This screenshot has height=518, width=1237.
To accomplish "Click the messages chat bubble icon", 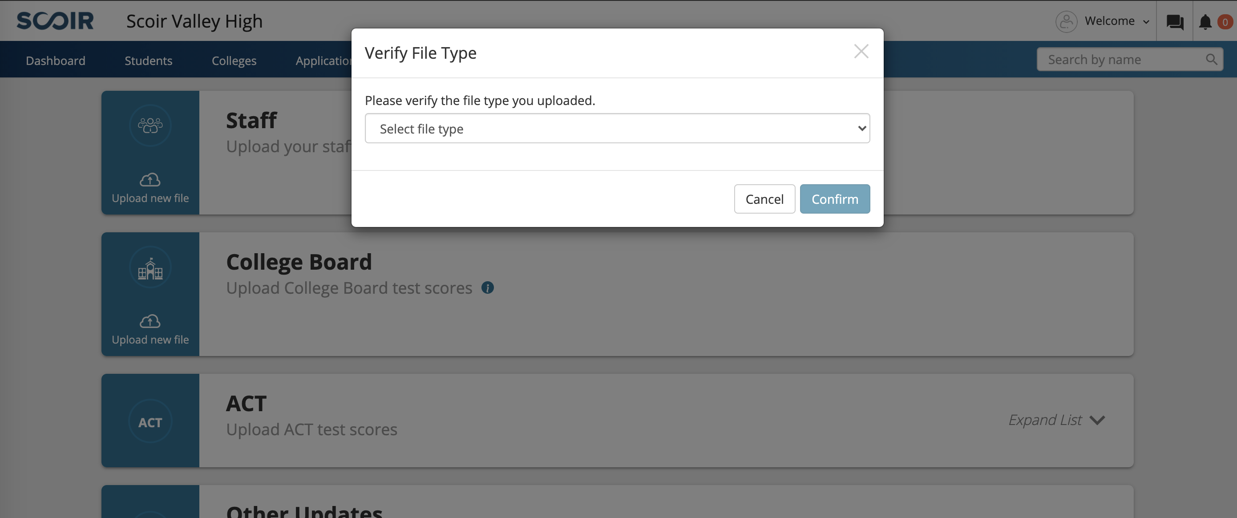I will coord(1176,21).
